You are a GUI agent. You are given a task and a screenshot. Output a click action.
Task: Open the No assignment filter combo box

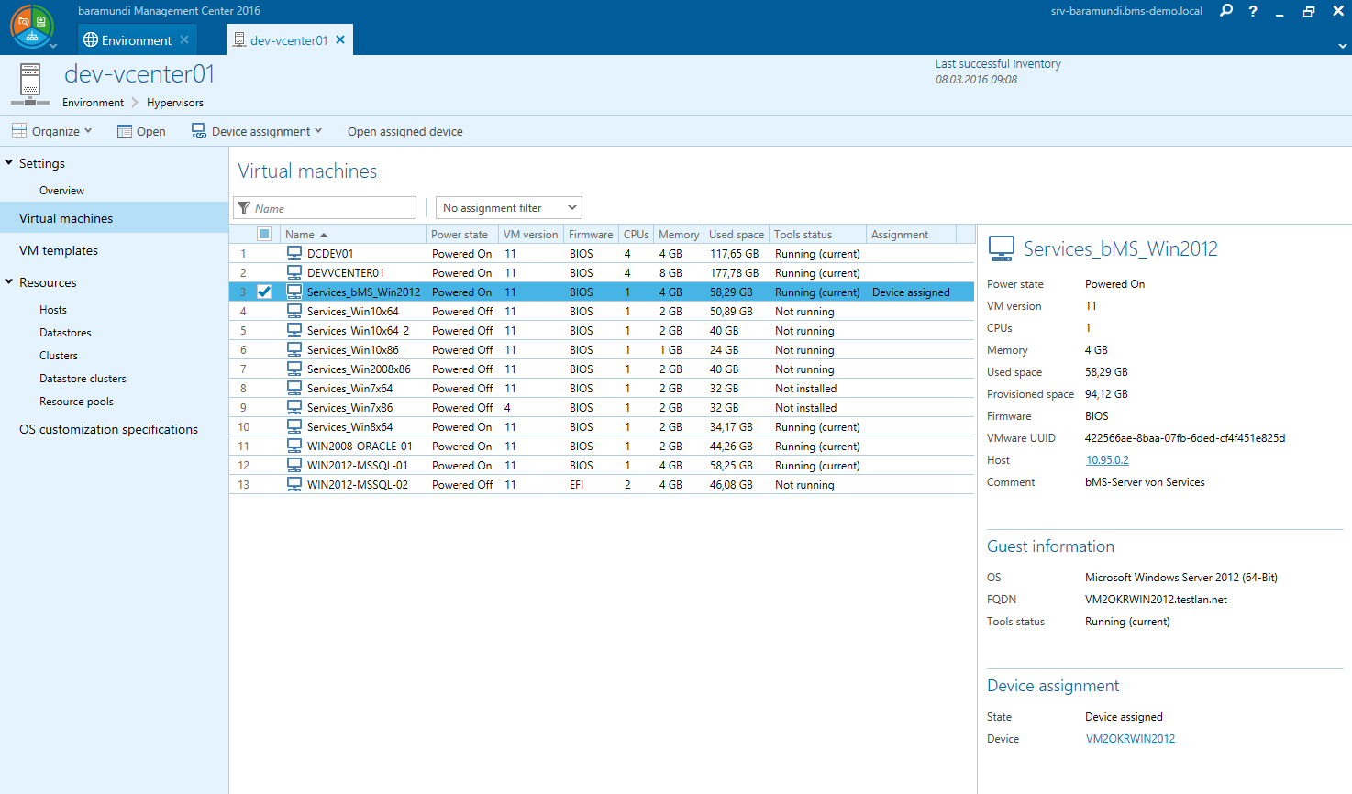(509, 208)
